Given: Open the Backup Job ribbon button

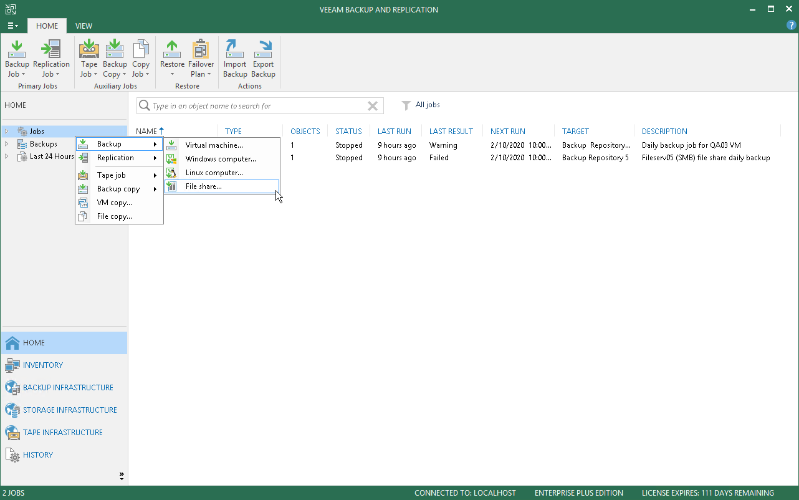Looking at the screenshot, I should point(17,59).
